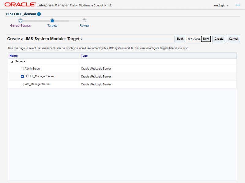Collapse the Servers tree node

(x=12, y=62)
